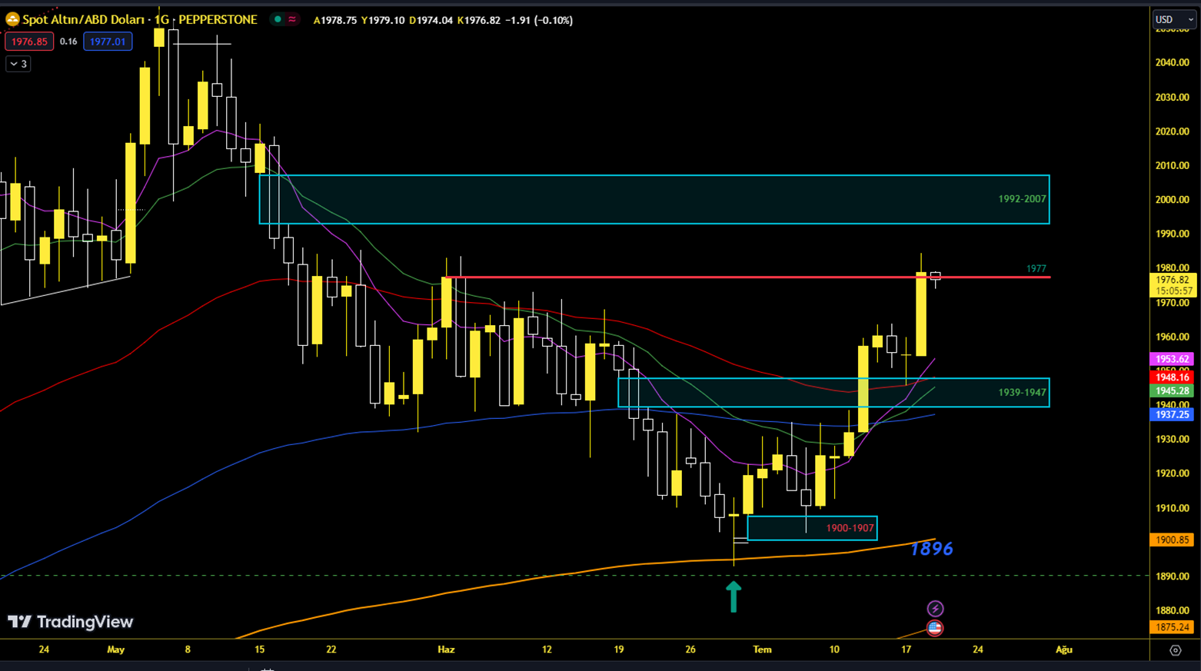Click the US flag economic event icon

(x=935, y=628)
